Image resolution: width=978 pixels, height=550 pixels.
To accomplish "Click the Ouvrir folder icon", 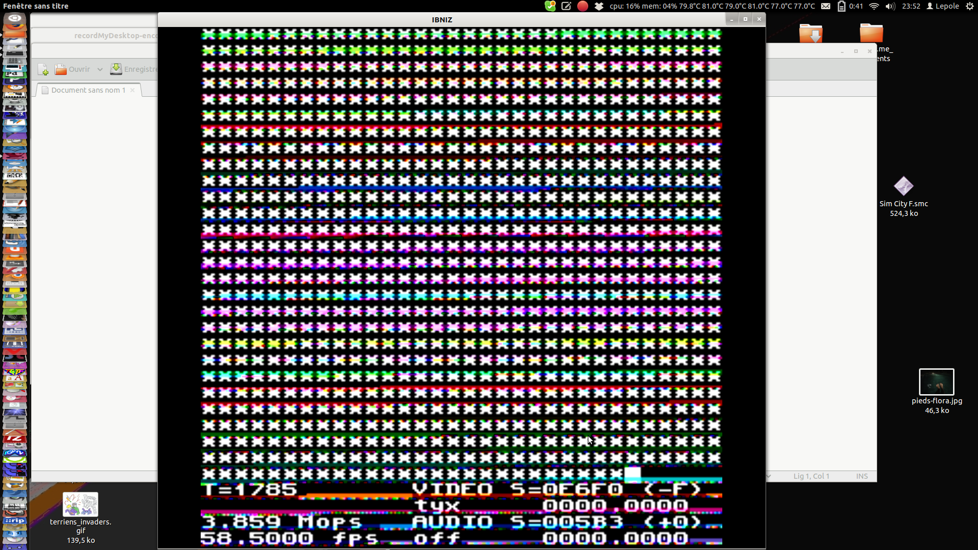I will pyautogui.click(x=61, y=69).
